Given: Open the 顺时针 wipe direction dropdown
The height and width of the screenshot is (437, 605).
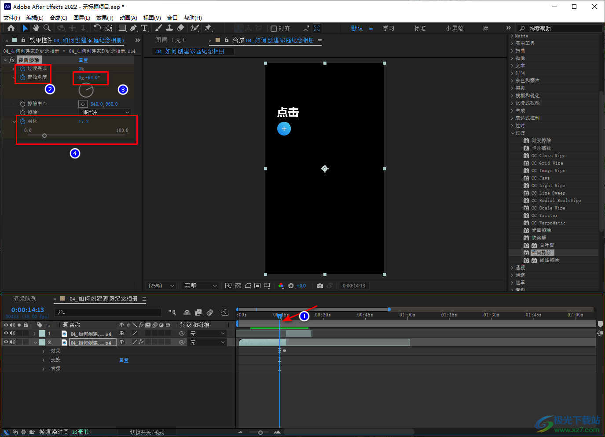Looking at the screenshot, I should [x=106, y=113].
